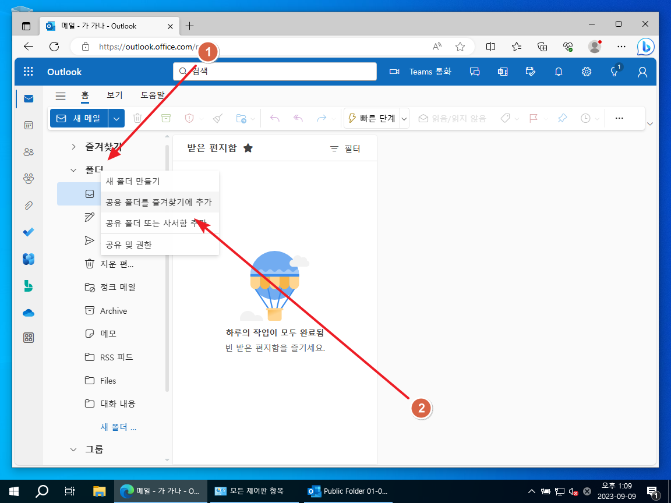
Task: Open the Outlook app launcher grid
Action: click(28, 72)
